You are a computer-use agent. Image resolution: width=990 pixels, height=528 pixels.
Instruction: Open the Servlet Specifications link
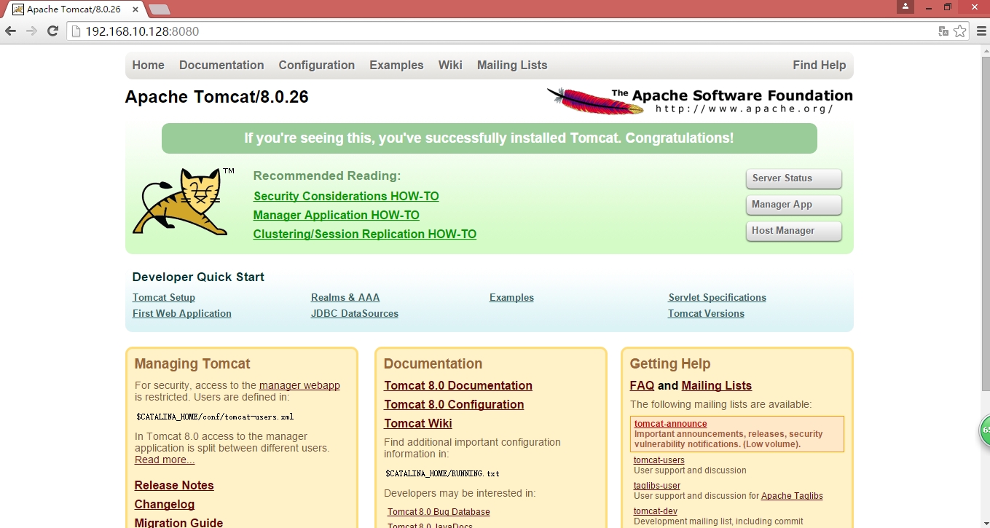pos(718,297)
